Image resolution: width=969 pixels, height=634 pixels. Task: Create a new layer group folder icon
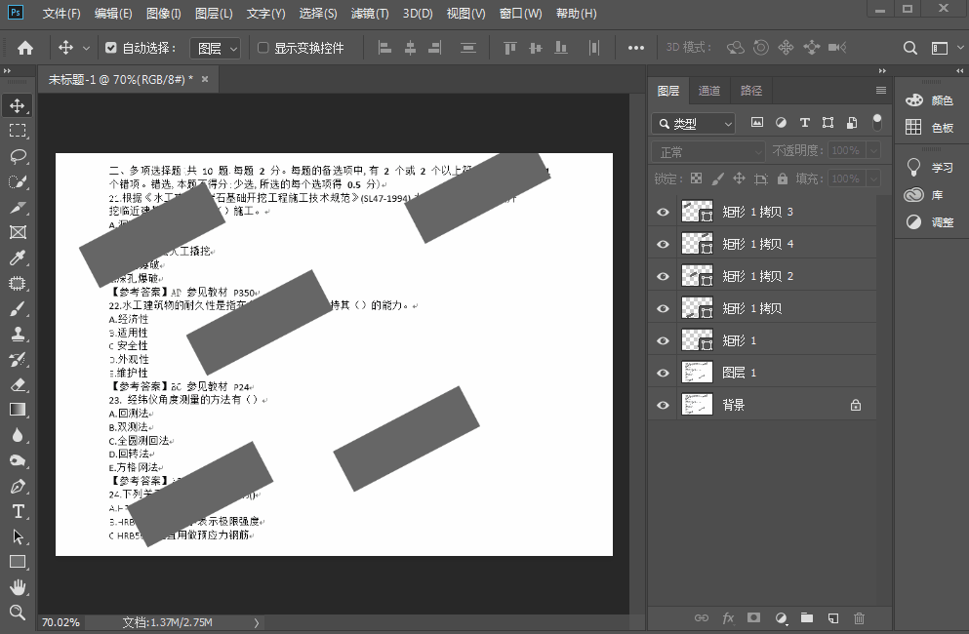pos(807,617)
